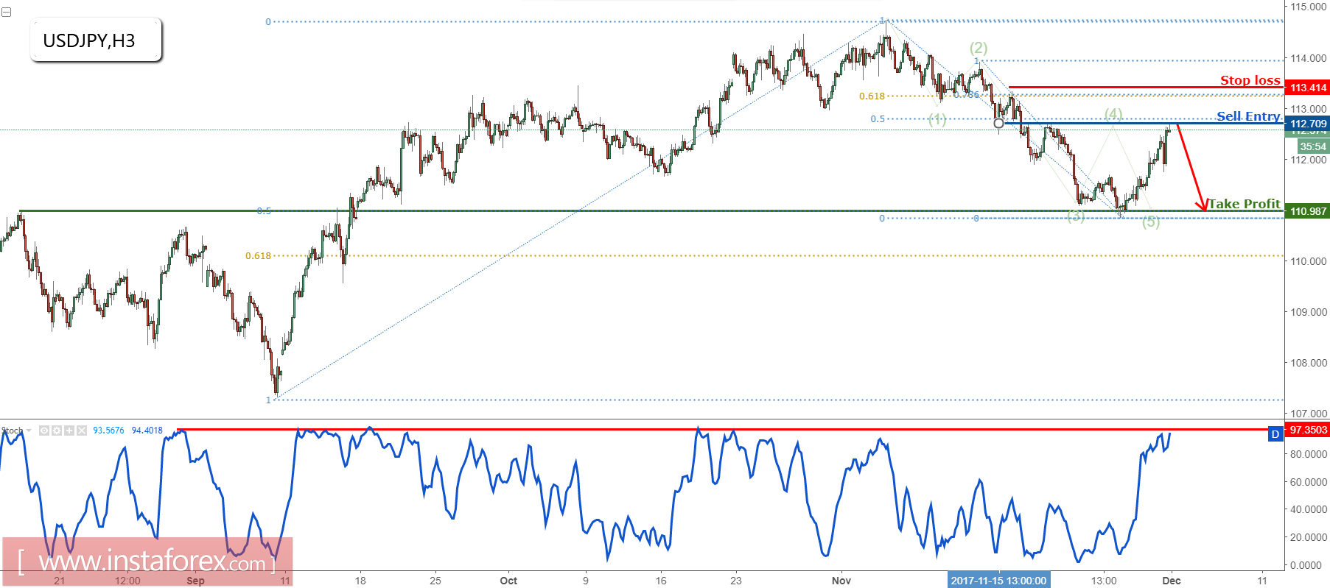Click the 2017-11-15 13:00:00 date label
The image size is (1330, 588).
click(998, 581)
